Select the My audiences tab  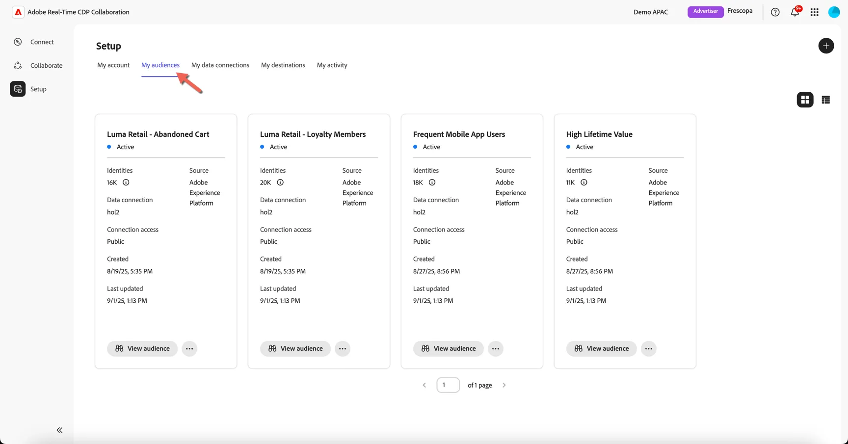point(160,65)
